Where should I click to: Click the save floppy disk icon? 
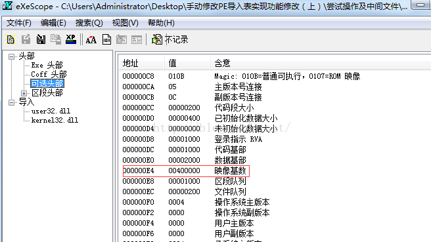[x=41, y=39]
